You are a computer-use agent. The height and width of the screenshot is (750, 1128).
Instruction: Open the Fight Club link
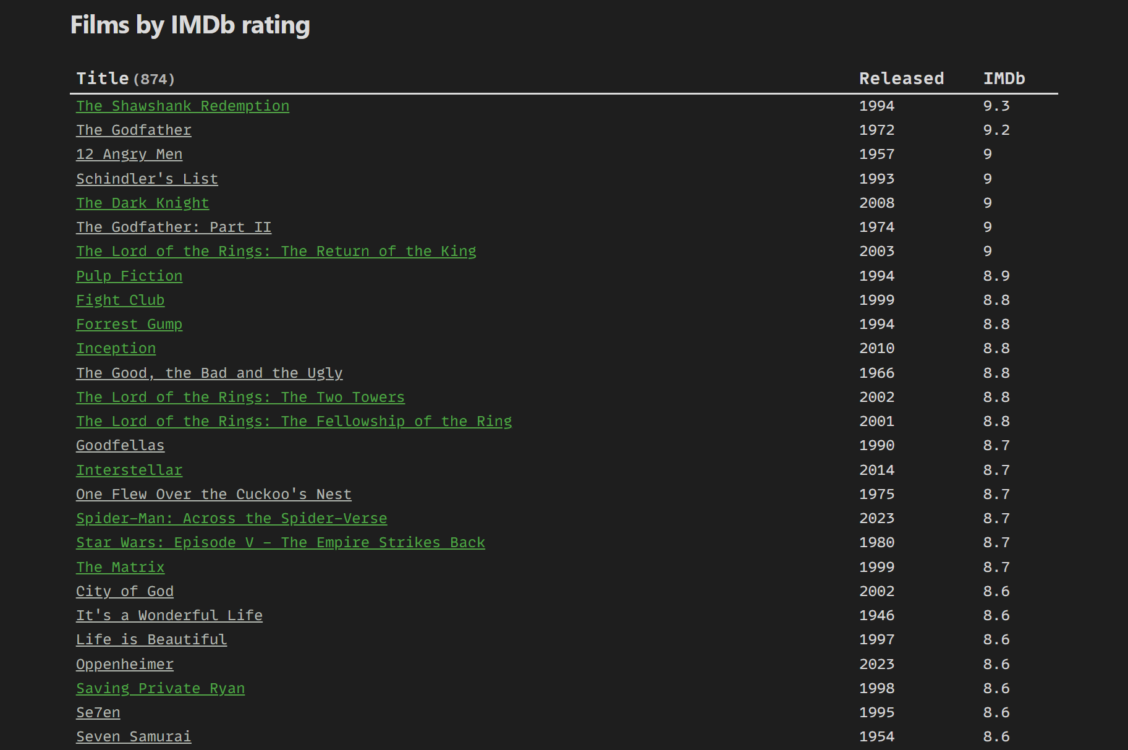[x=121, y=300]
